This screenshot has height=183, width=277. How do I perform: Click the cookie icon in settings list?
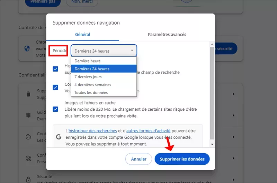pos(28,137)
